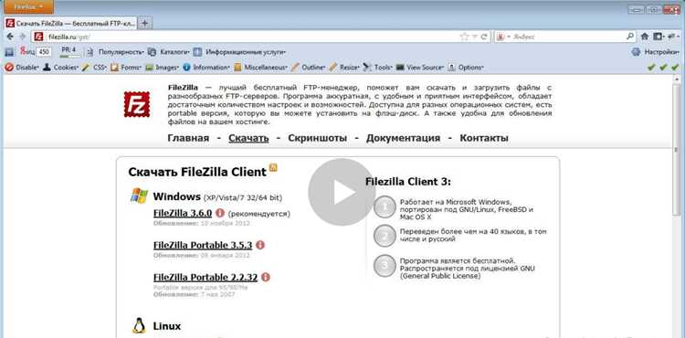Click the Yandex ТИЦ value 450
Image resolution: width=685 pixels, height=338 pixels.
pyautogui.click(x=43, y=52)
